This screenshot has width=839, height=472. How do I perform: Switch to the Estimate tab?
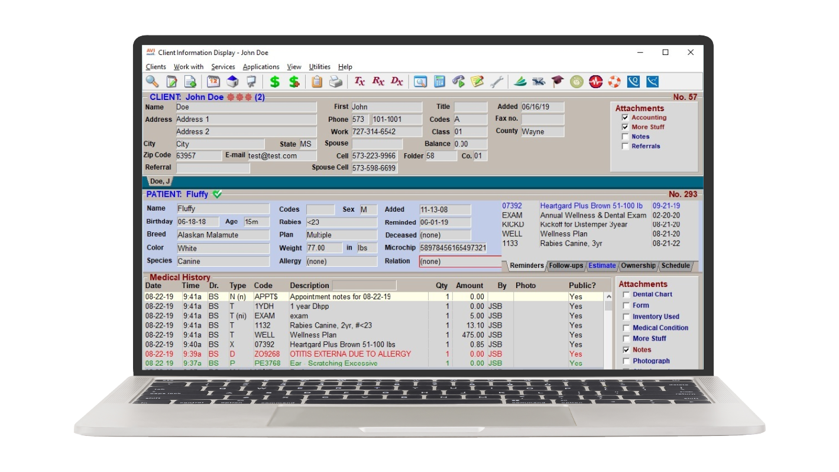[x=602, y=266]
